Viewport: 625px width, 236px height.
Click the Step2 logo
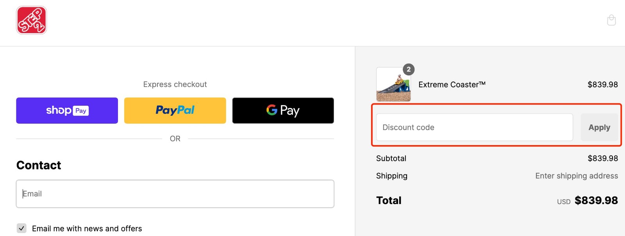31,20
